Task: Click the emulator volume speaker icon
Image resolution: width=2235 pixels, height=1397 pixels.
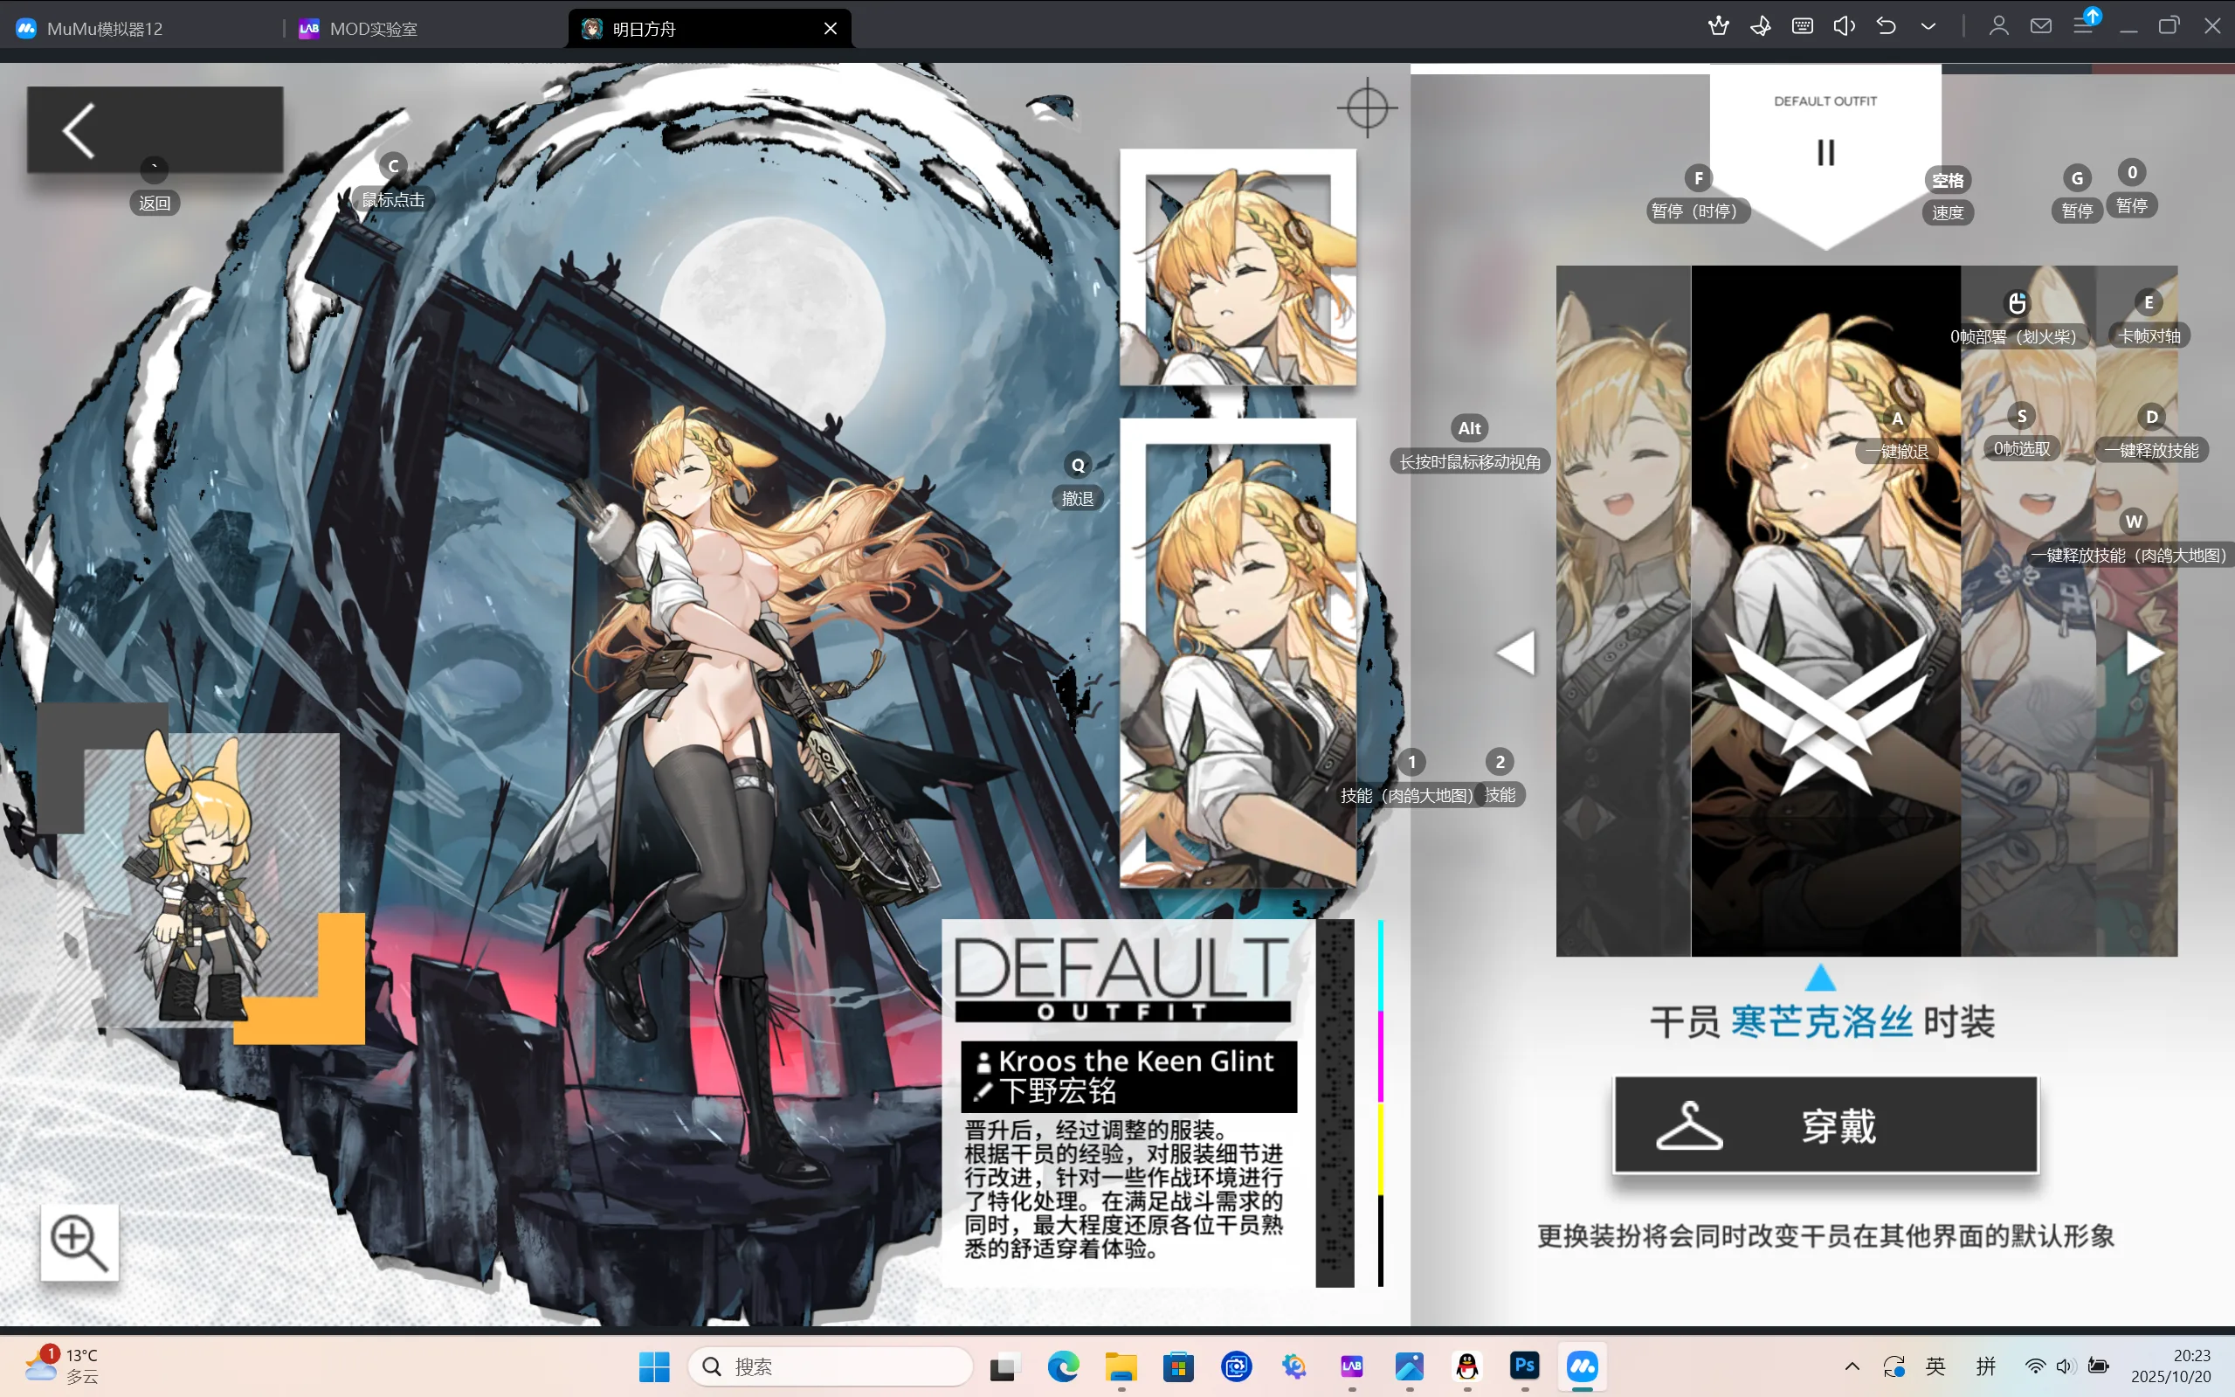Action: coord(1844,26)
